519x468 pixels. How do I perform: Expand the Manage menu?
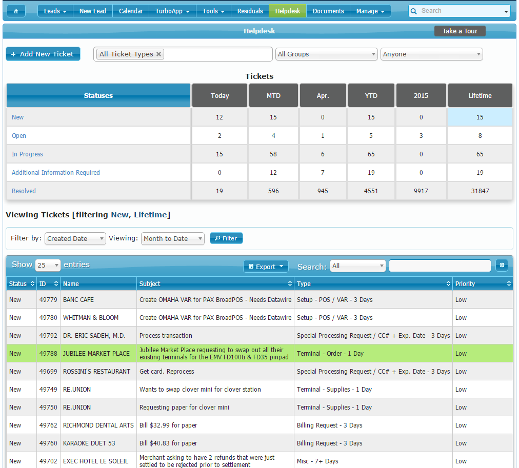(x=370, y=11)
